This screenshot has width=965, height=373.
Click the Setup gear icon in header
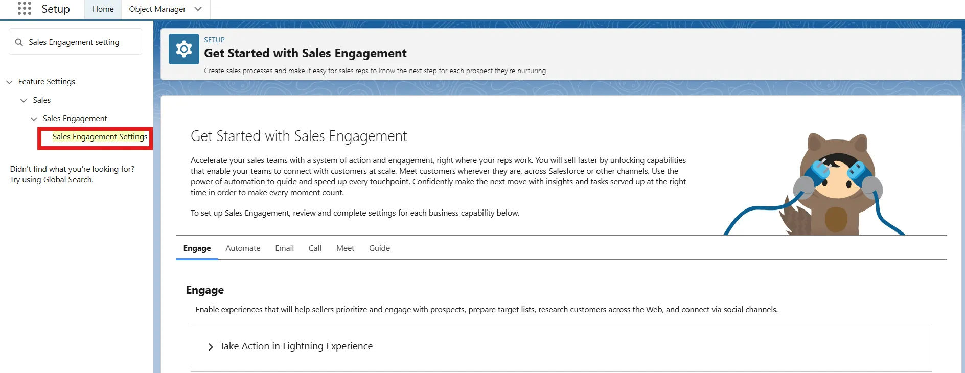[183, 49]
